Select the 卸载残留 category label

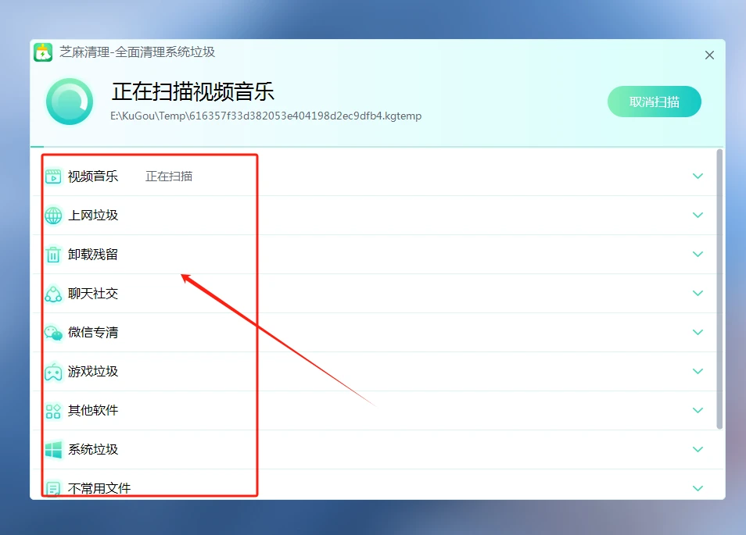tap(93, 254)
